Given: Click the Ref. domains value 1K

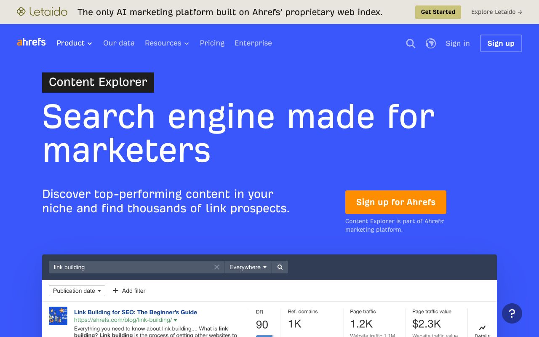Looking at the screenshot, I should (295, 324).
